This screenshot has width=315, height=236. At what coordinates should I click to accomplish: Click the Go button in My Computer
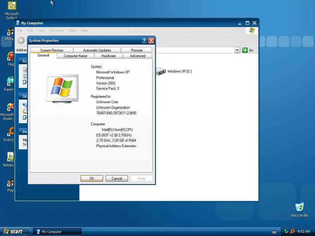click(248, 50)
